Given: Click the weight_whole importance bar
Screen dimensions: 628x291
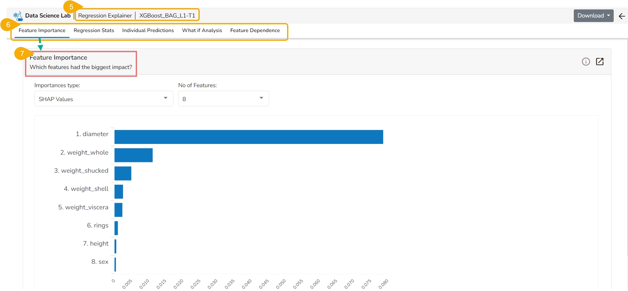Looking at the screenshot, I should (133, 155).
